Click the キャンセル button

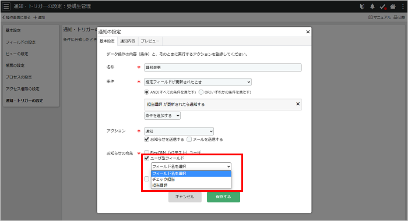pos(185,197)
